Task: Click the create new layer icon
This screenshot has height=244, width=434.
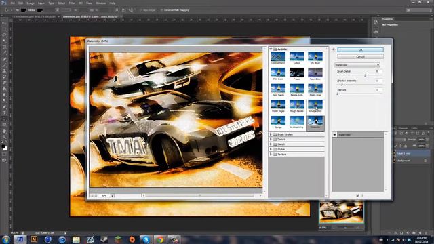Action: click(x=420, y=233)
